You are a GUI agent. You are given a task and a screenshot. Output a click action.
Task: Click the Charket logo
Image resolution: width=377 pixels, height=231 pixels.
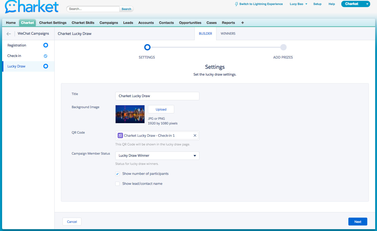[32, 7]
